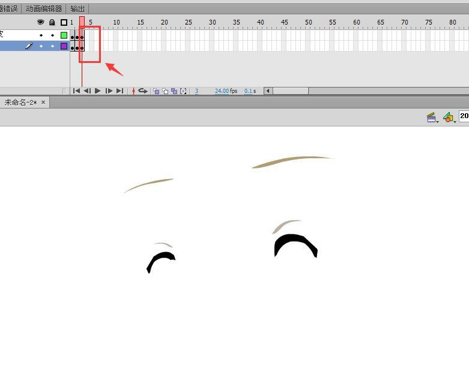469x380 pixels.
Task: Click the green outline swatch of top layer
Action: (64, 35)
